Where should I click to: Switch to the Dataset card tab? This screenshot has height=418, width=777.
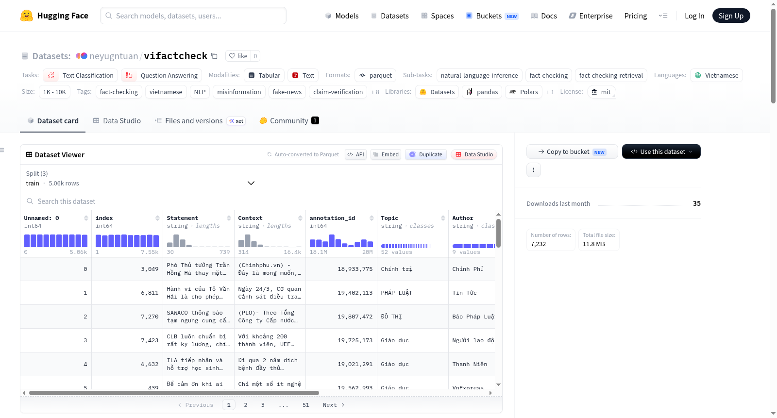[52, 121]
